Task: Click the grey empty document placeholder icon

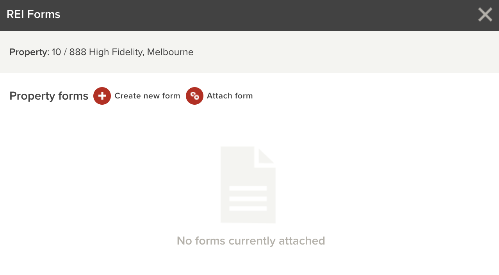Action: tap(248, 185)
